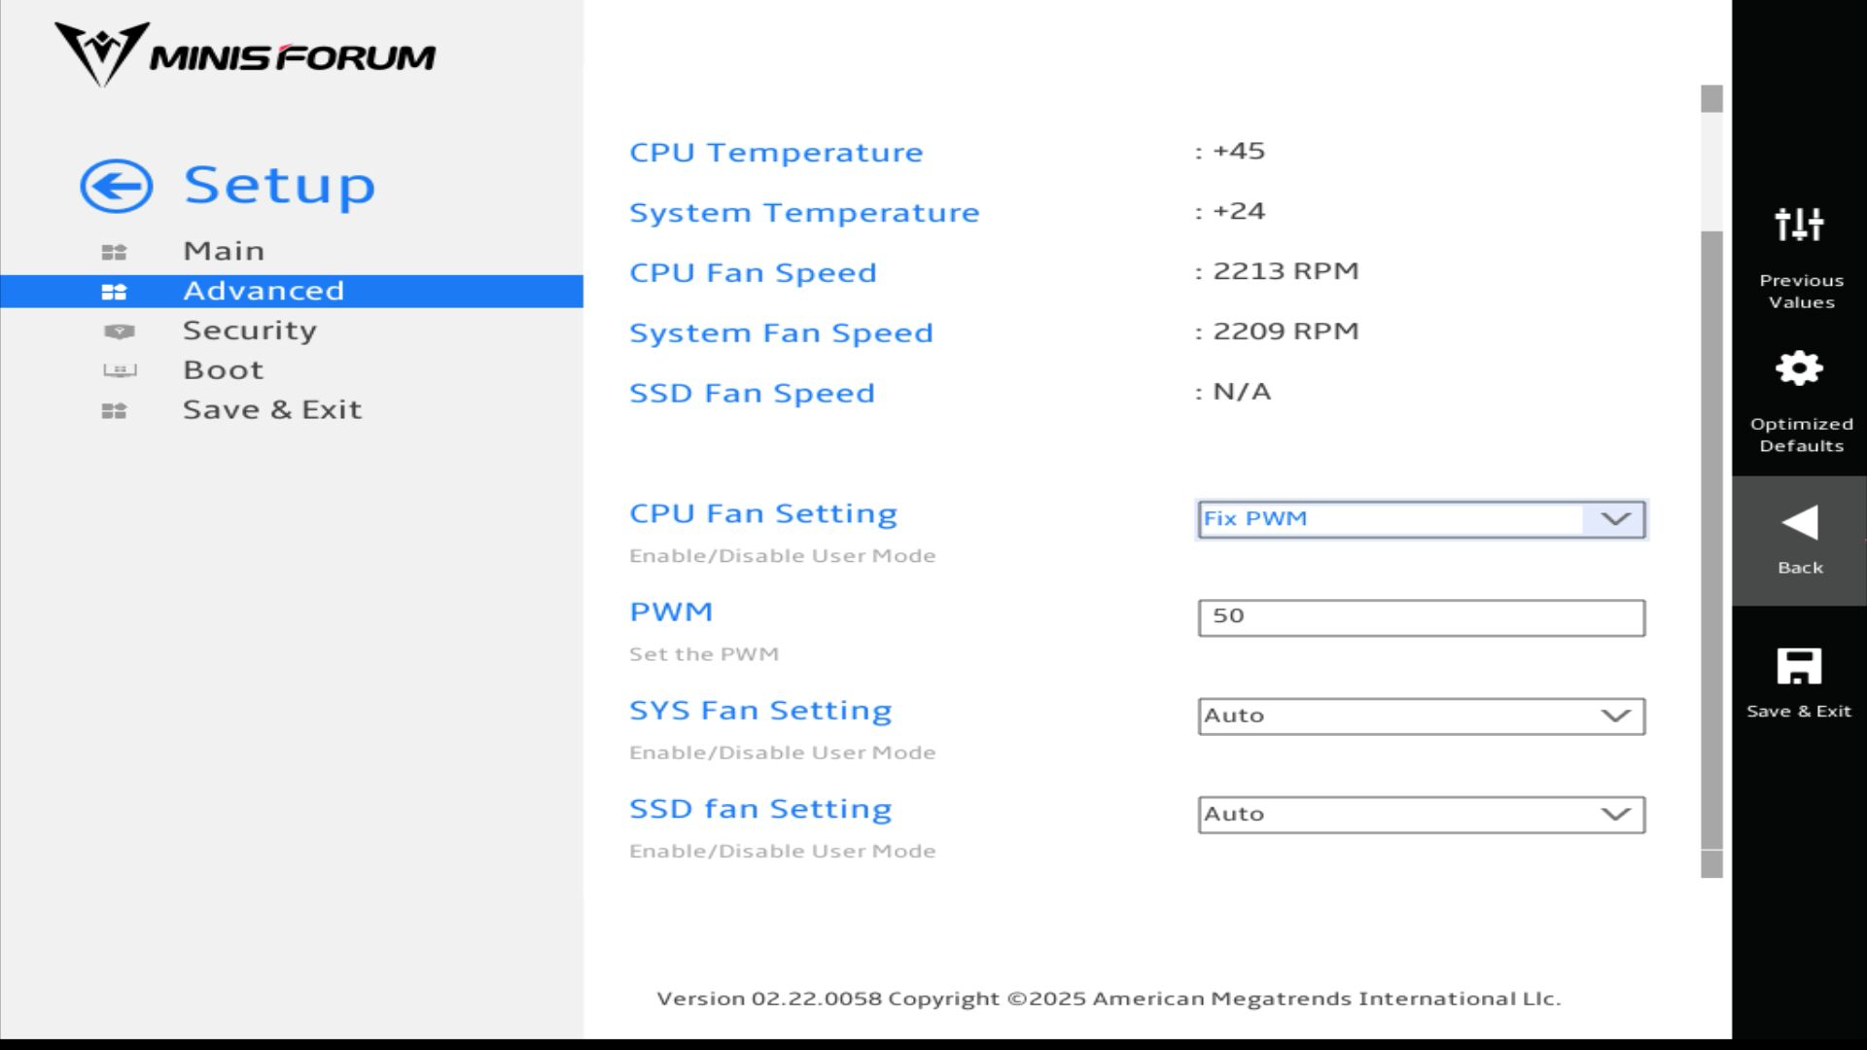Click the Main grid icon in sidebar

(x=114, y=252)
